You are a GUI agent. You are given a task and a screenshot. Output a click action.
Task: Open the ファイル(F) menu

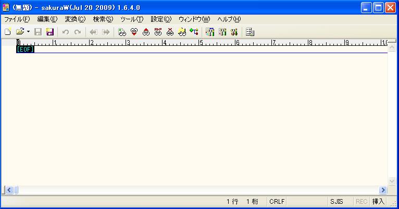coord(17,19)
